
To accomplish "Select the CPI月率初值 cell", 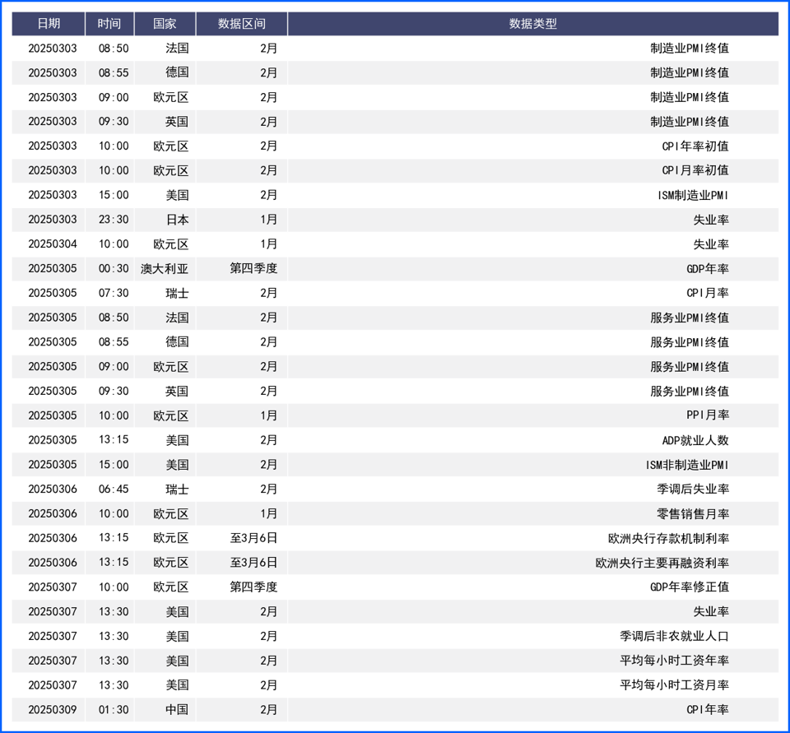I will [695, 170].
